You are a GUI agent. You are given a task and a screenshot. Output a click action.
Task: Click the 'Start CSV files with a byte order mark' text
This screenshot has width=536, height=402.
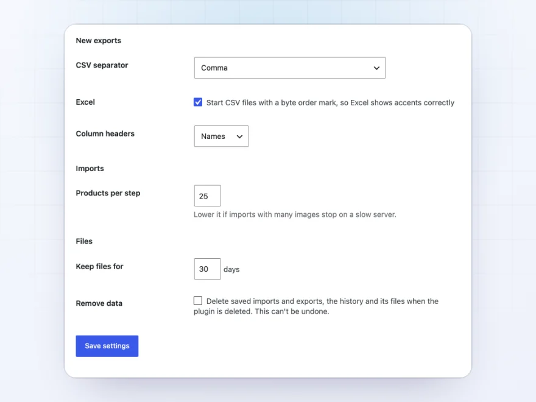tap(330, 103)
